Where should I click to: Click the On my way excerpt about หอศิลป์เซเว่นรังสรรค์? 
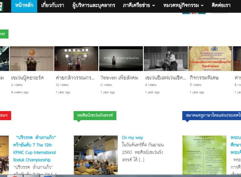click(x=143, y=152)
